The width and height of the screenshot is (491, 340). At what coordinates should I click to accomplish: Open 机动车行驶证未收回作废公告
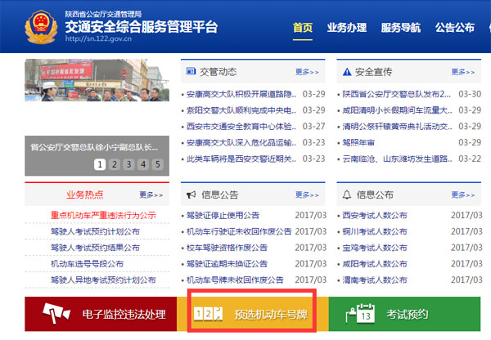click(x=239, y=231)
